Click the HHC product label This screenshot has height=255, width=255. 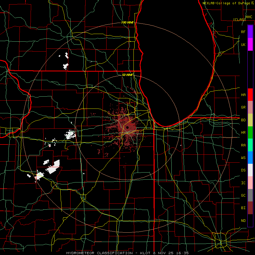pyautogui.click(x=249, y=17)
